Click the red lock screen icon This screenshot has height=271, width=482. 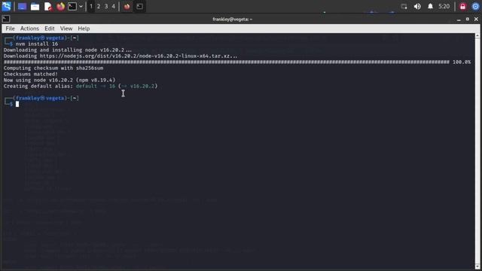pos(462,7)
